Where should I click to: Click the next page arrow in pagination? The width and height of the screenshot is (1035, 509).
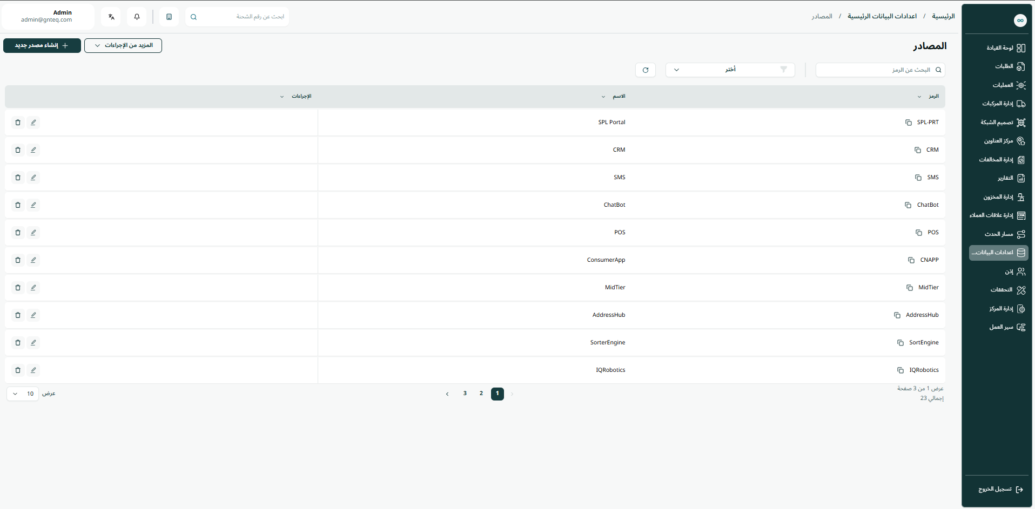[x=447, y=394]
